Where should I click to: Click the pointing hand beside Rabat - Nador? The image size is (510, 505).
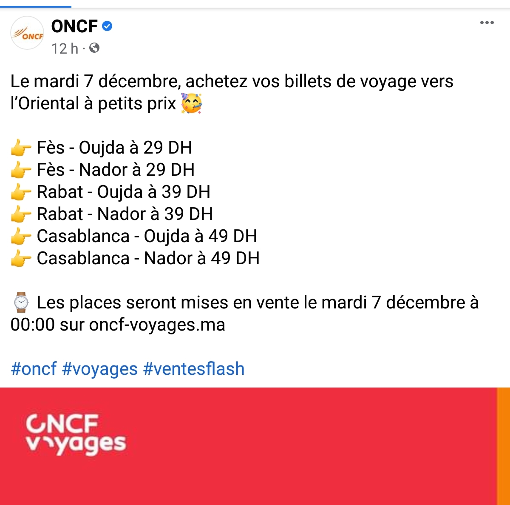click(x=21, y=215)
